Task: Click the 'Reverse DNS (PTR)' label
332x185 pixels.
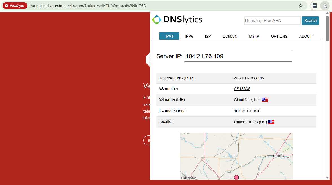Action: click(176, 78)
